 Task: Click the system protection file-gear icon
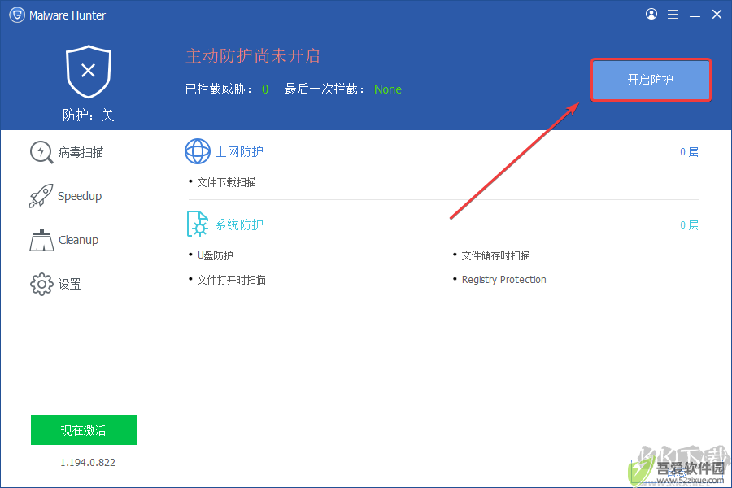pos(198,224)
